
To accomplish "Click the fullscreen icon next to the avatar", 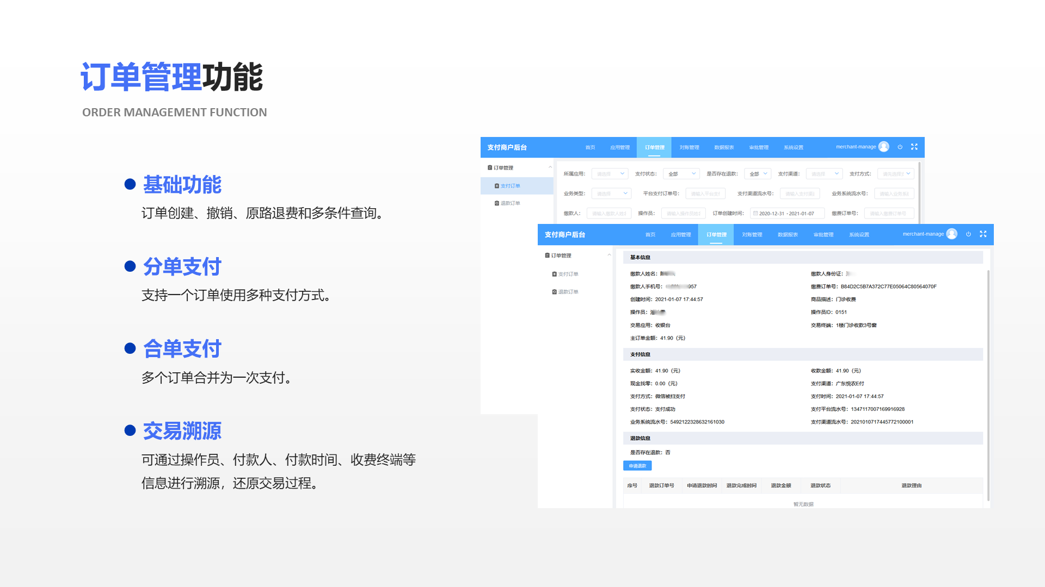I will tap(914, 146).
